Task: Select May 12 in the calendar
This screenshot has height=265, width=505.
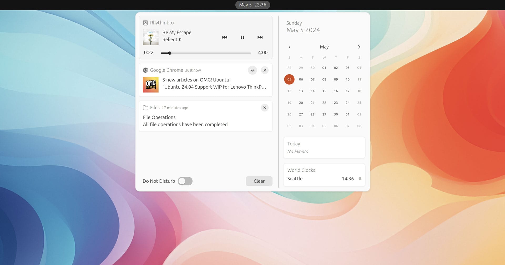Action: (x=289, y=91)
